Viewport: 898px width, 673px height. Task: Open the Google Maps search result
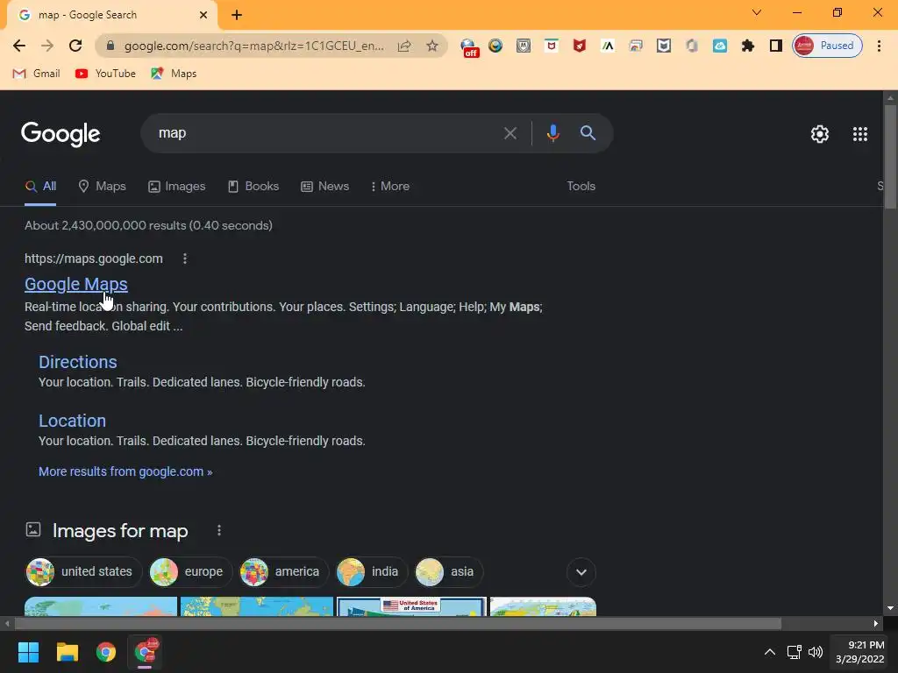click(x=76, y=285)
